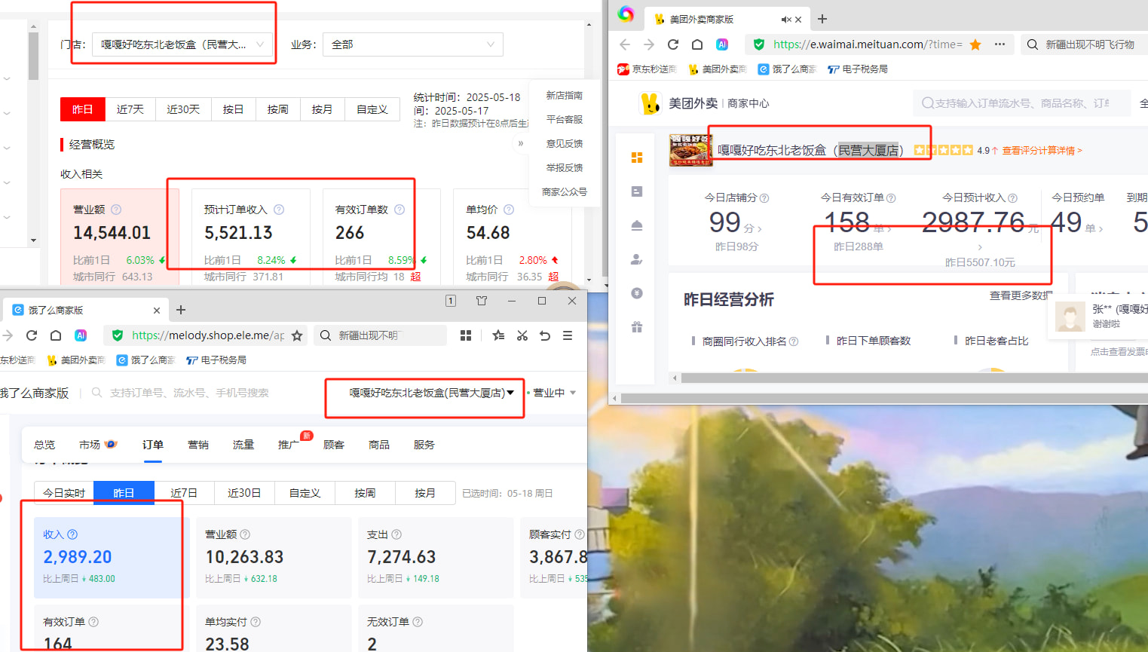Open the 营业中 status dropdown
Screen dimensions: 1148x652
pos(554,393)
